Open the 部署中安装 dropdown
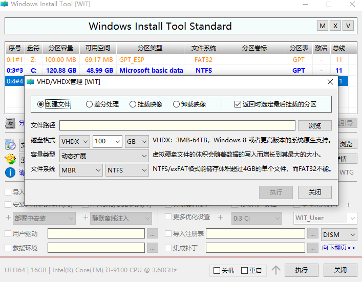 tap(45, 218)
